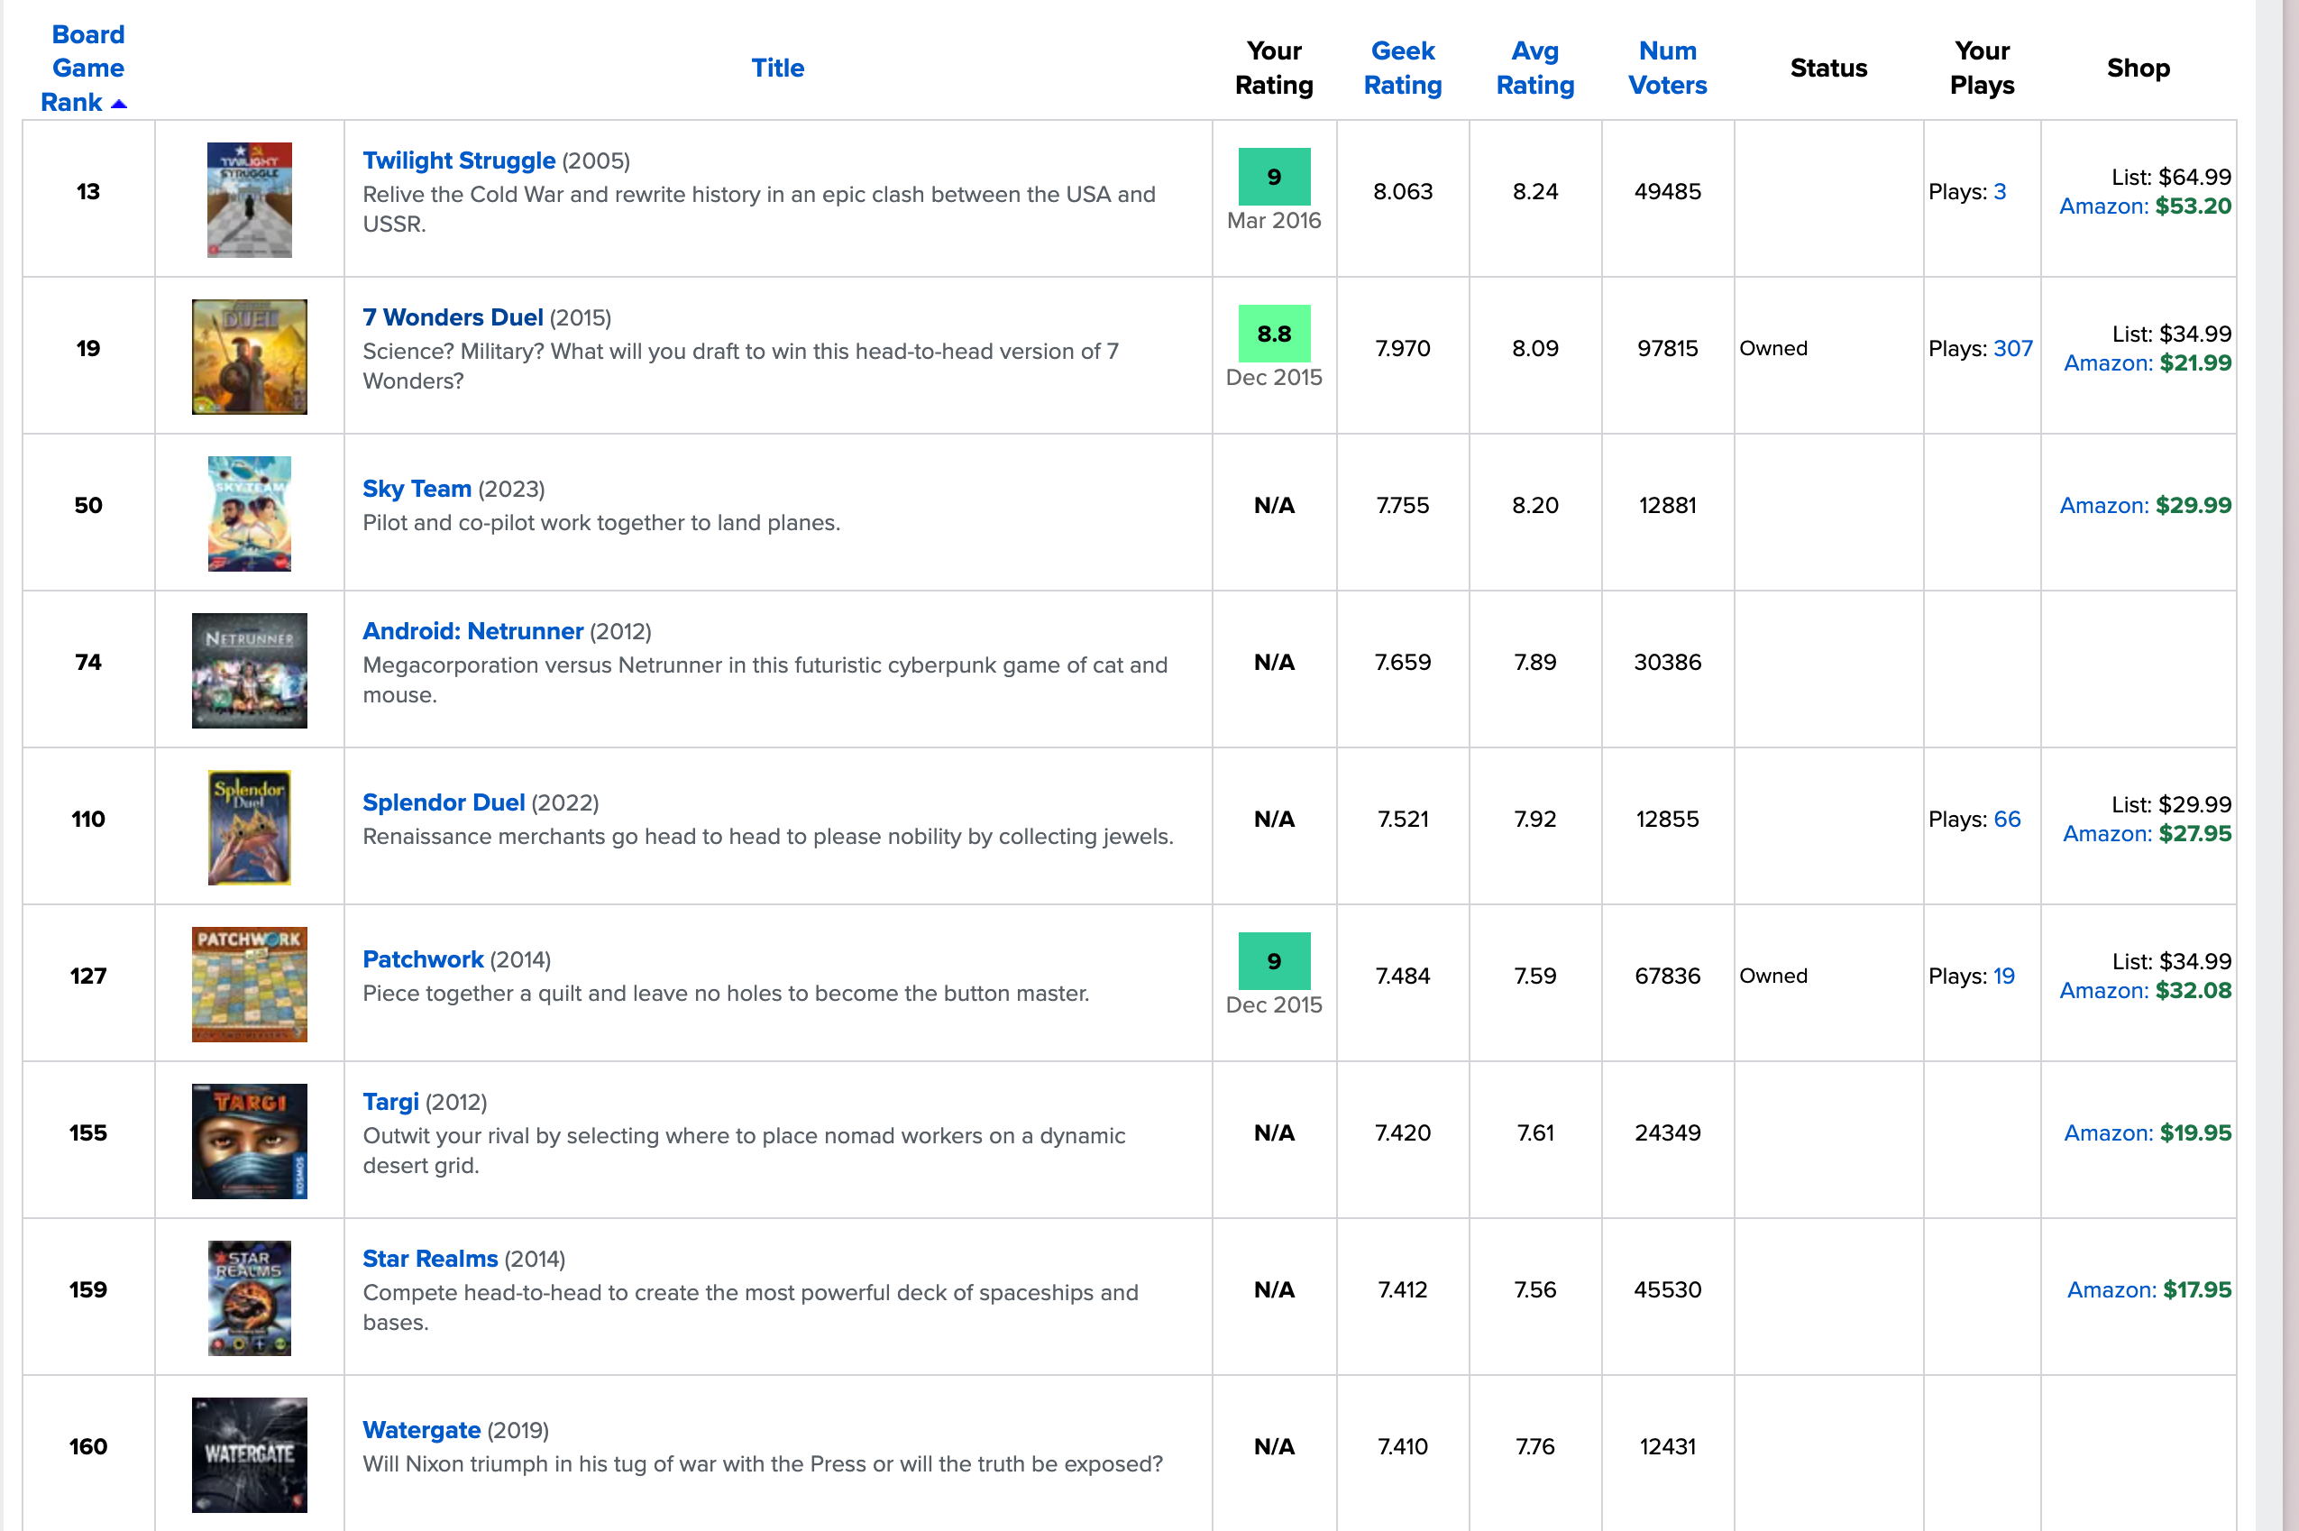Sort by Title column header
The height and width of the screenshot is (1531, 2299).
point(777,69)
